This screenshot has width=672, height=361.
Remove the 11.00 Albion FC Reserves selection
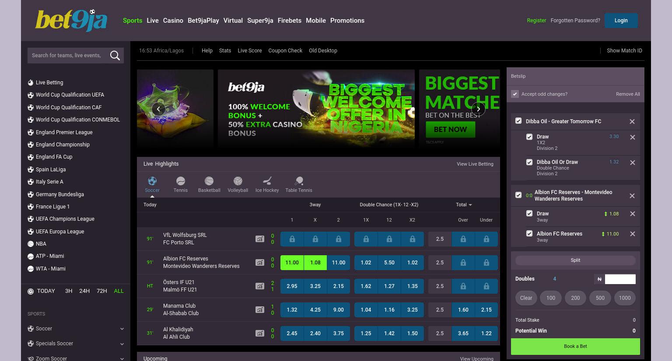tap(633, 234)
